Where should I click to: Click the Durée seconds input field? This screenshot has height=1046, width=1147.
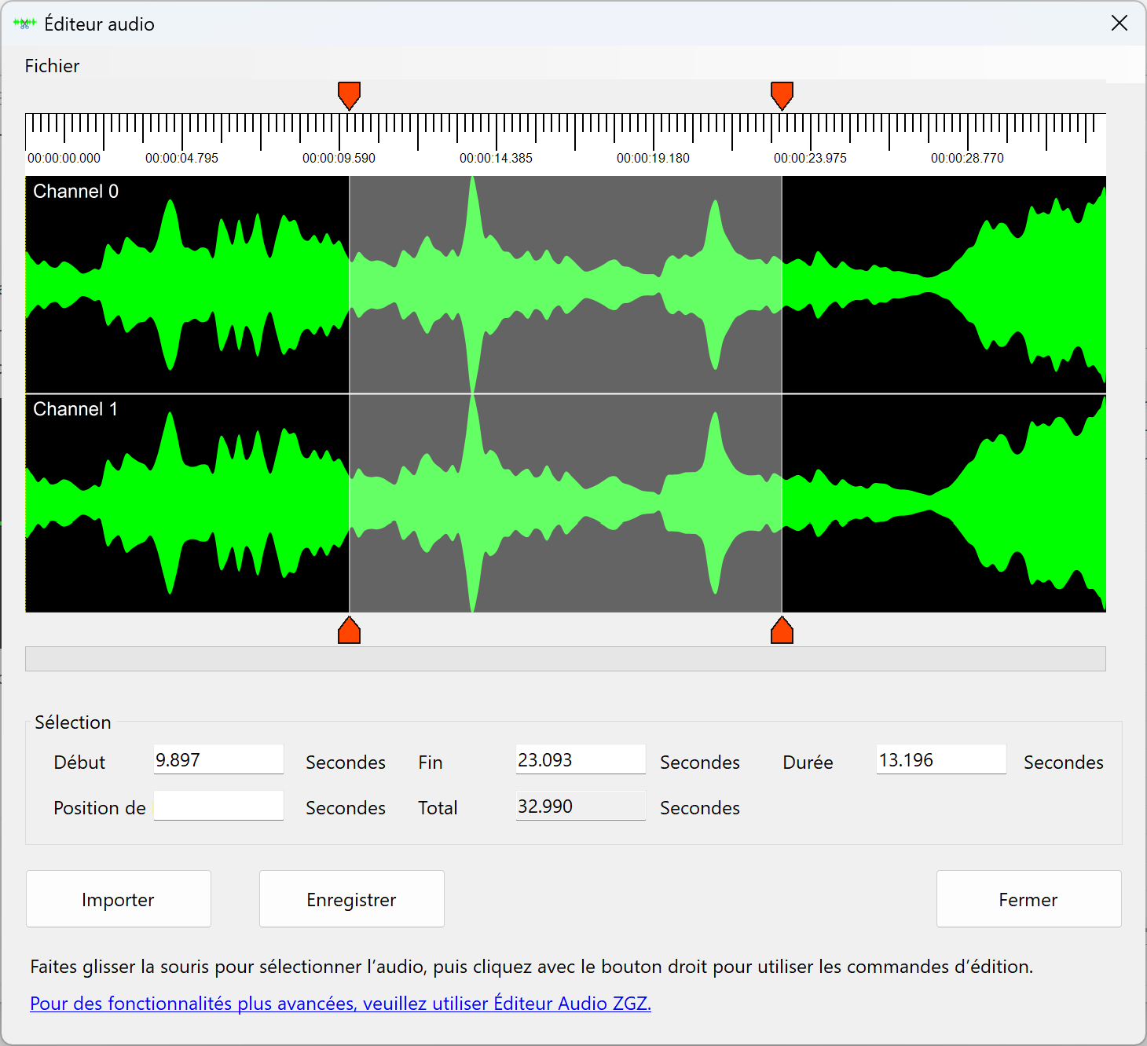941,759
